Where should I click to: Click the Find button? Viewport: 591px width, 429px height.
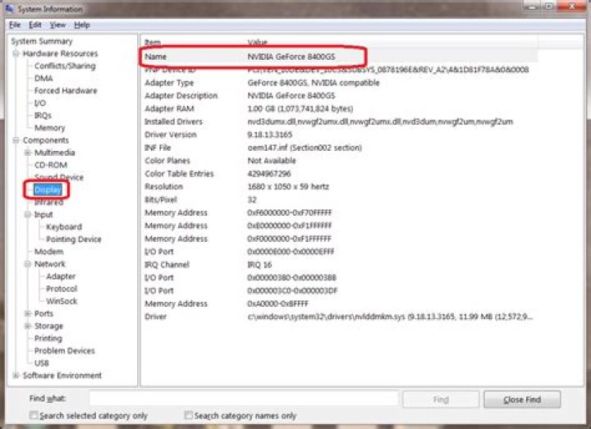tap(441, 399)
